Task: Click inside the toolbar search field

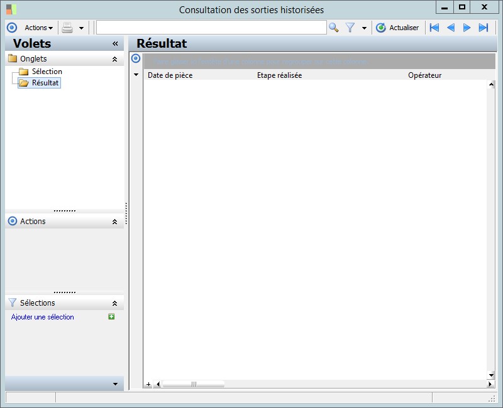Action: tap(211, 28)
